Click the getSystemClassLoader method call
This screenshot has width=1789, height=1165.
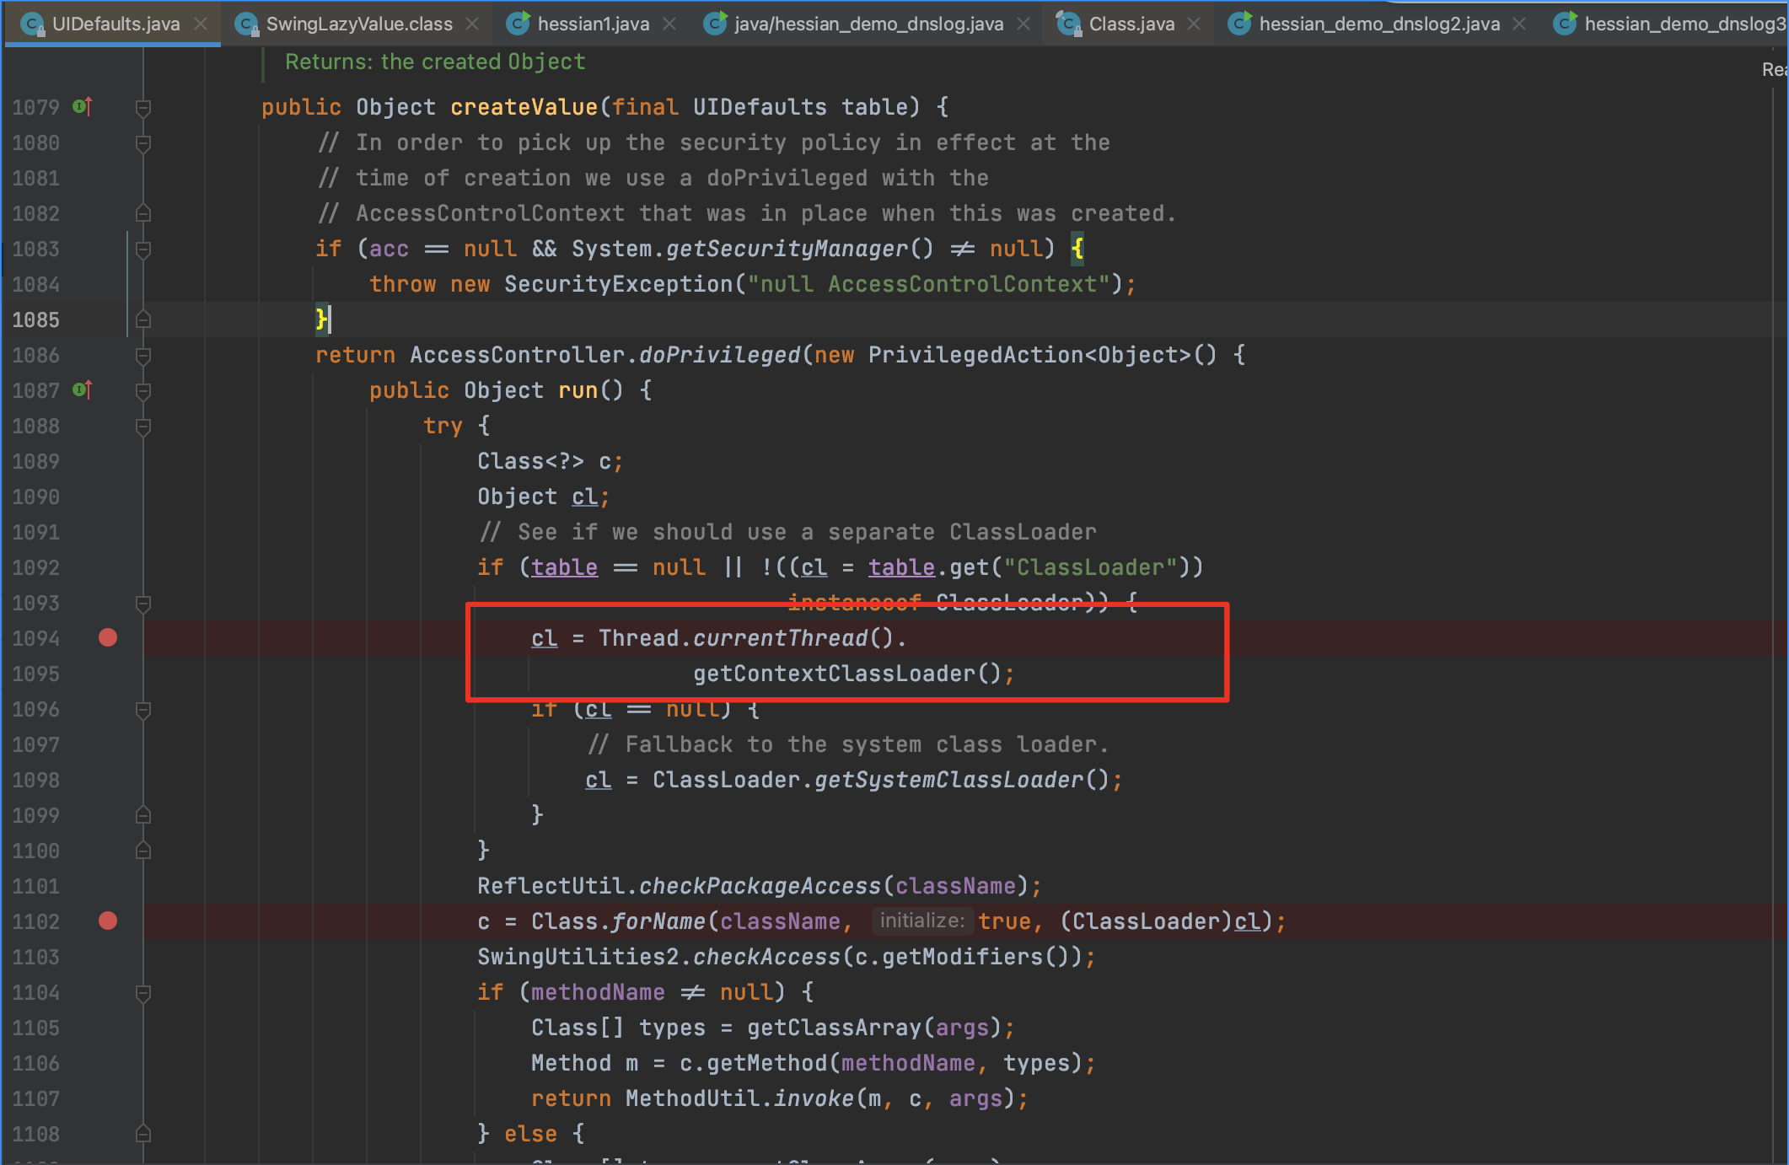point(948,780)
